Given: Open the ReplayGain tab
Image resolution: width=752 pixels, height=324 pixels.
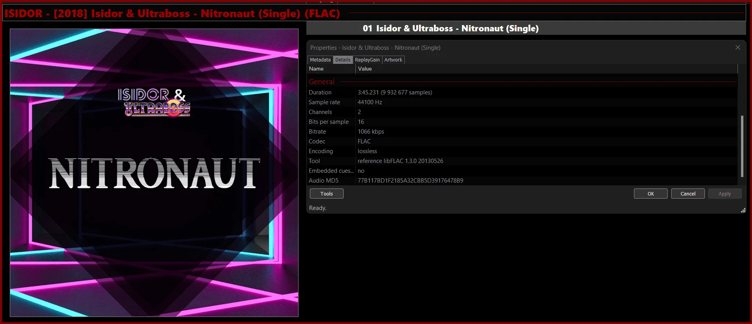Looking at the screenshot, I should coord(367,60).
